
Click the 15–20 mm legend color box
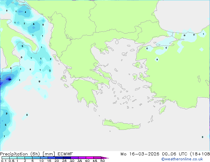[51, 158]
